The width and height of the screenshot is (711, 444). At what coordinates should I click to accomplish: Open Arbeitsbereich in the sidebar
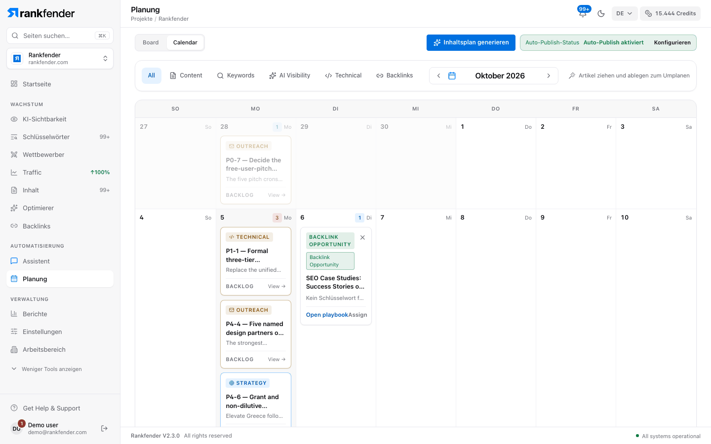point(60,349)
